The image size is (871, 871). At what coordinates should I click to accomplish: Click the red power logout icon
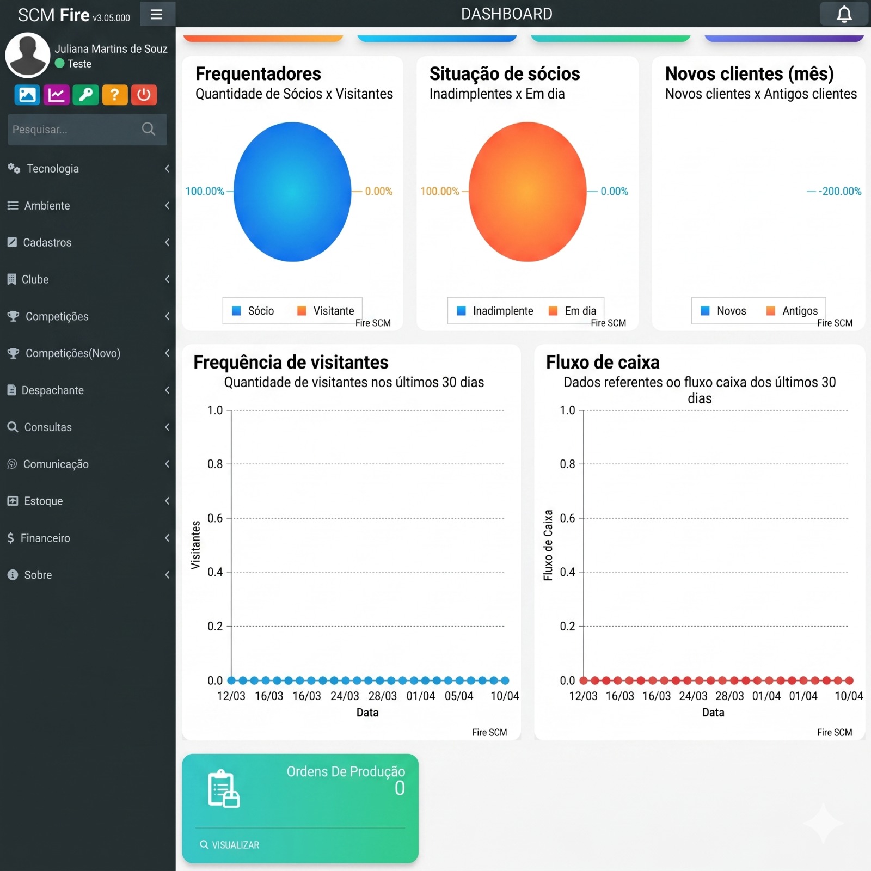tap(144, 95)
